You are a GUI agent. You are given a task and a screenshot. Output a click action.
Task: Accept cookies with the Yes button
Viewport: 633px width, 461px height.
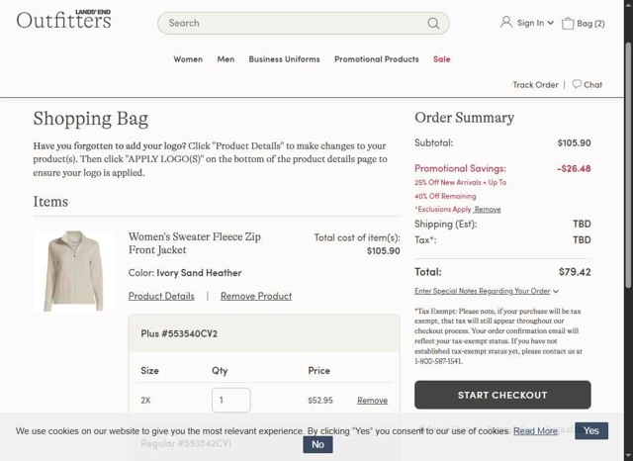pyautogui.click(x=591, y=430)
